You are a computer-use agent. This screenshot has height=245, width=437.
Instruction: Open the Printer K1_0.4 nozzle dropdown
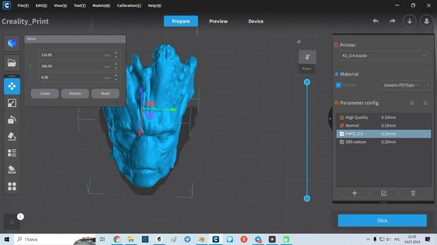pyautogui.click(x=383, y=56)
